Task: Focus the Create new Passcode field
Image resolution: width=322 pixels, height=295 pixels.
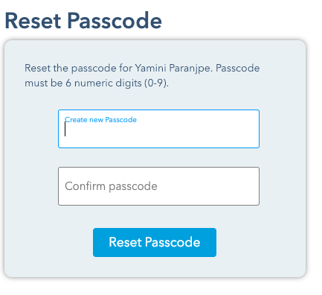Action: pos(158,129)
